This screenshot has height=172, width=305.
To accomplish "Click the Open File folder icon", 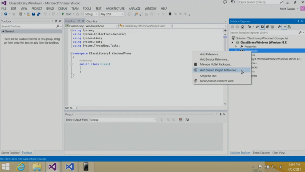I will click(x=28, y=14).
